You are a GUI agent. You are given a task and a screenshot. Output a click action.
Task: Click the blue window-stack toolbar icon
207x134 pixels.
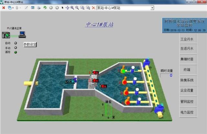tap(10, 8)
